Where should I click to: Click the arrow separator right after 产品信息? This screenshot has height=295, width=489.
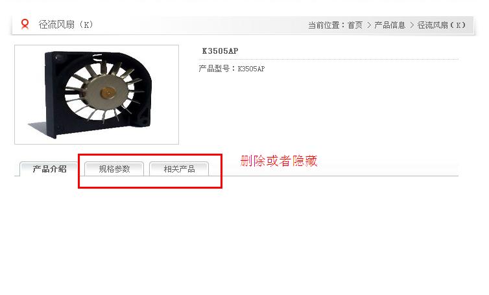412,25
